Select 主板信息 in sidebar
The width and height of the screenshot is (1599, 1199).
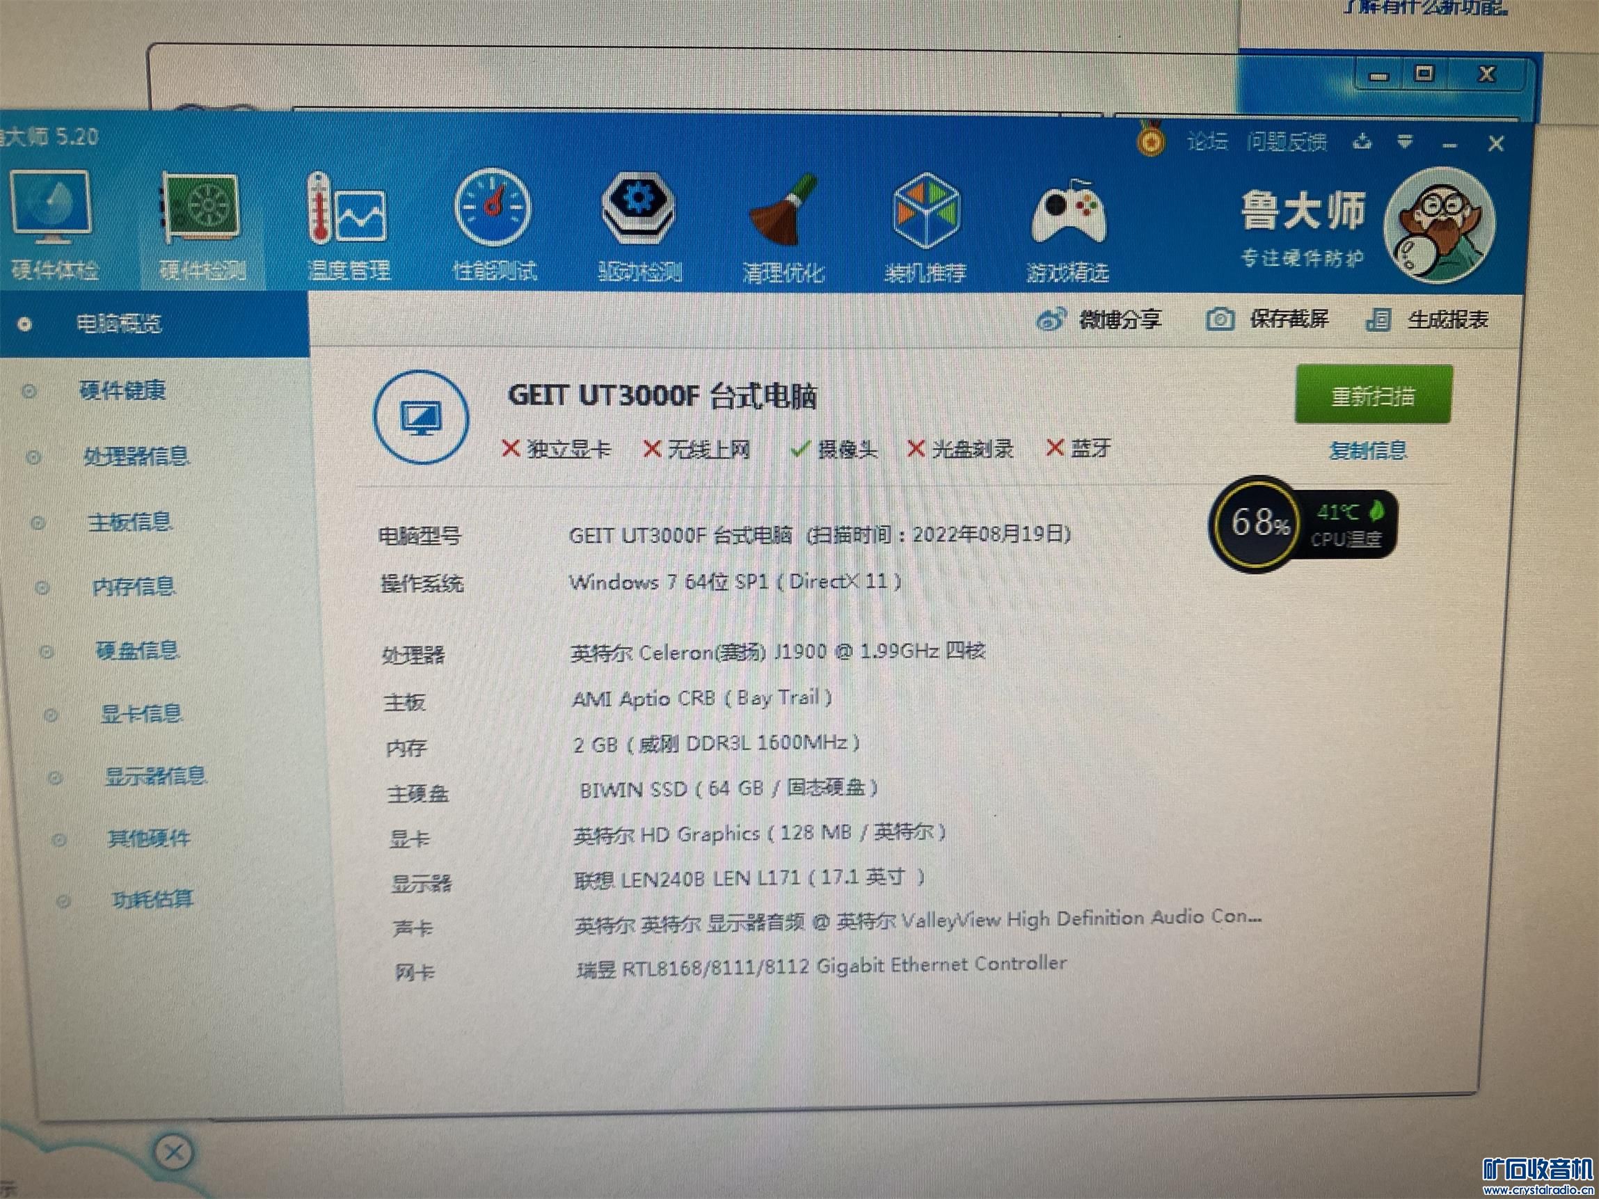[x=129, y=521]
